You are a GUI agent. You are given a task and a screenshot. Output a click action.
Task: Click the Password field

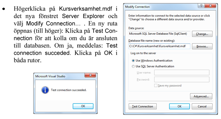coord(181,80)
